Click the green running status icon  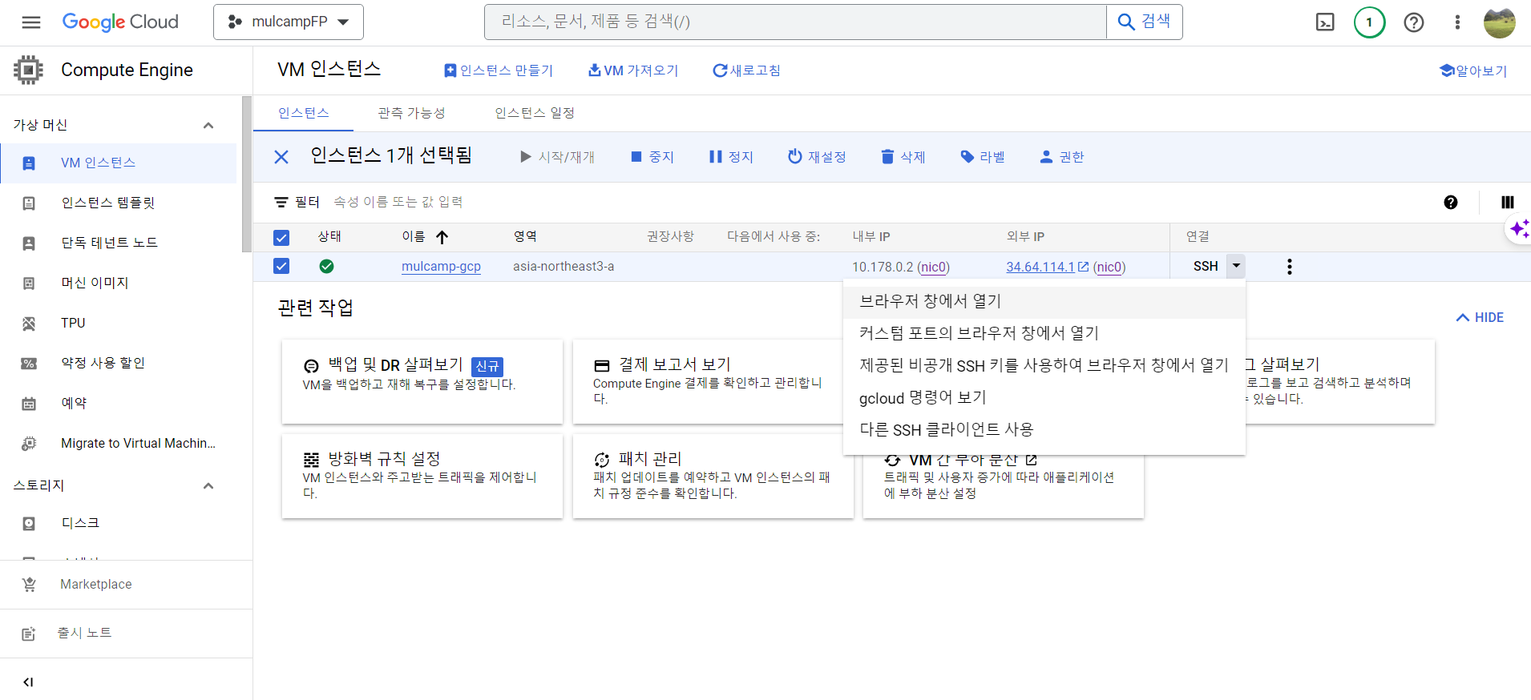[x=326, y=267]
